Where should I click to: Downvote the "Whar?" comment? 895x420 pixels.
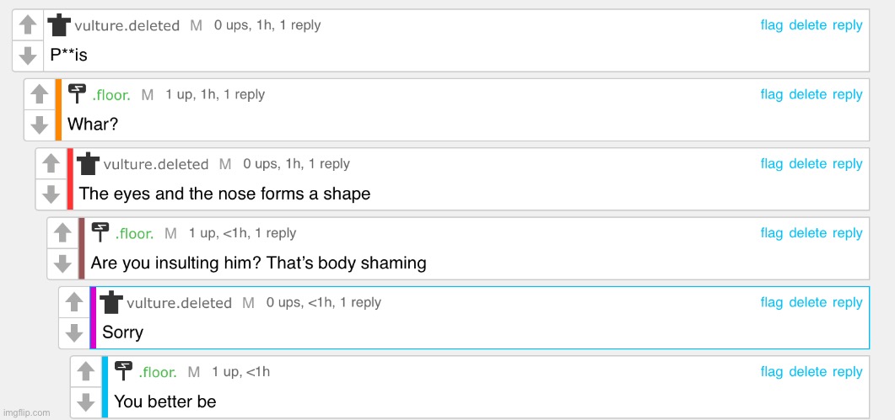pos(40,125)
